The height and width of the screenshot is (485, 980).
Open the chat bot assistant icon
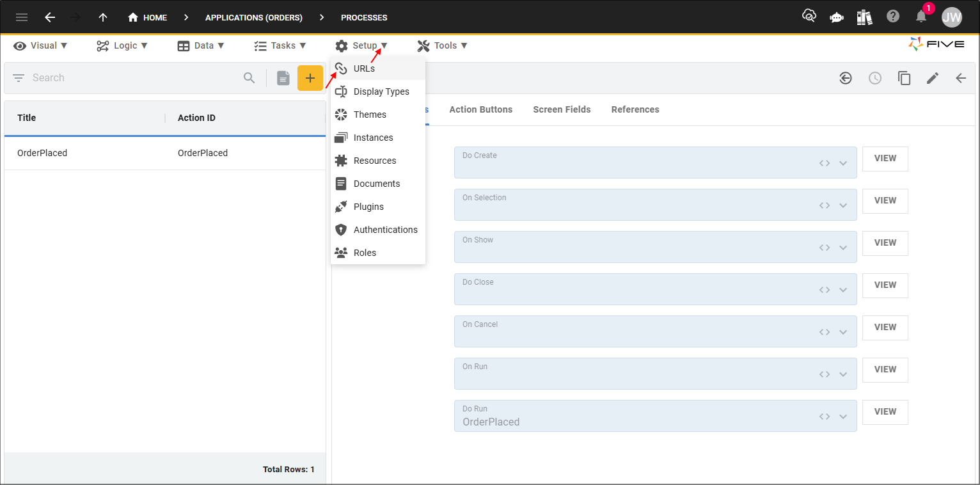(837, 17)
